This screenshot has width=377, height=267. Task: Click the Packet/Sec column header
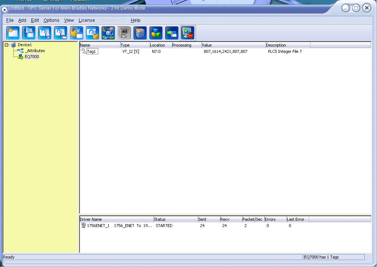[253, 219]
